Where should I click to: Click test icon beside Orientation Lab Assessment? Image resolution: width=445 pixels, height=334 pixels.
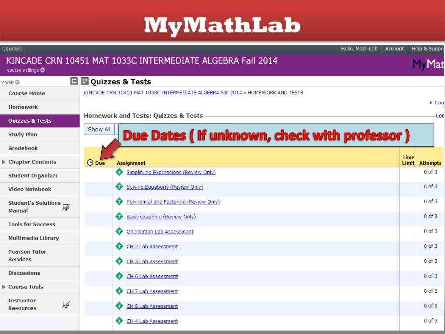point(119,231)
